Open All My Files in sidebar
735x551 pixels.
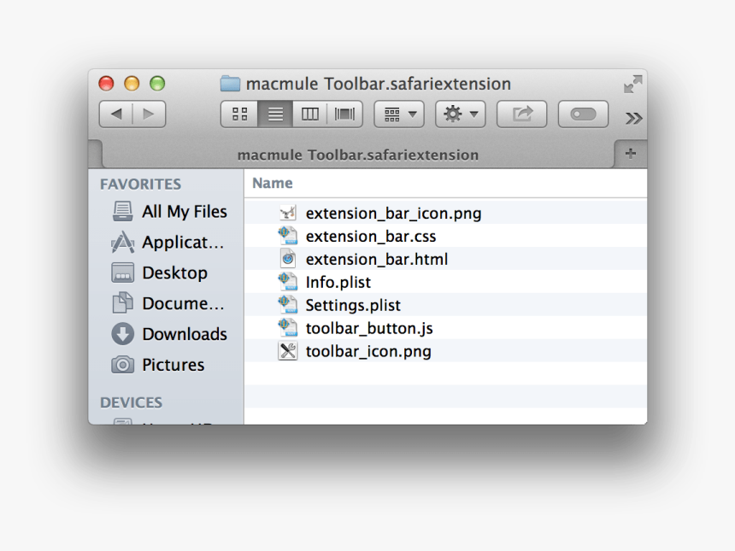pyautogui.click(x=168, y=211)
